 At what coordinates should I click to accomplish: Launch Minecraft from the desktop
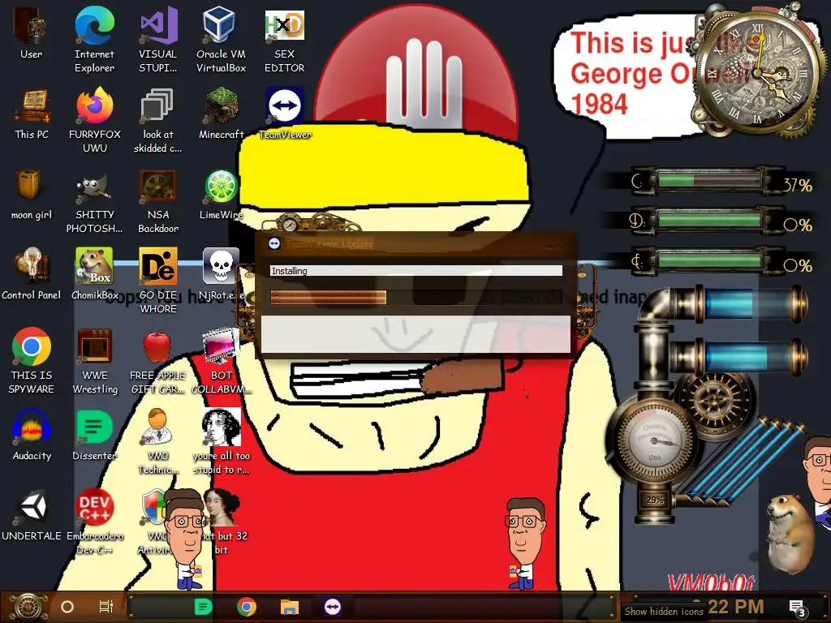221,114
